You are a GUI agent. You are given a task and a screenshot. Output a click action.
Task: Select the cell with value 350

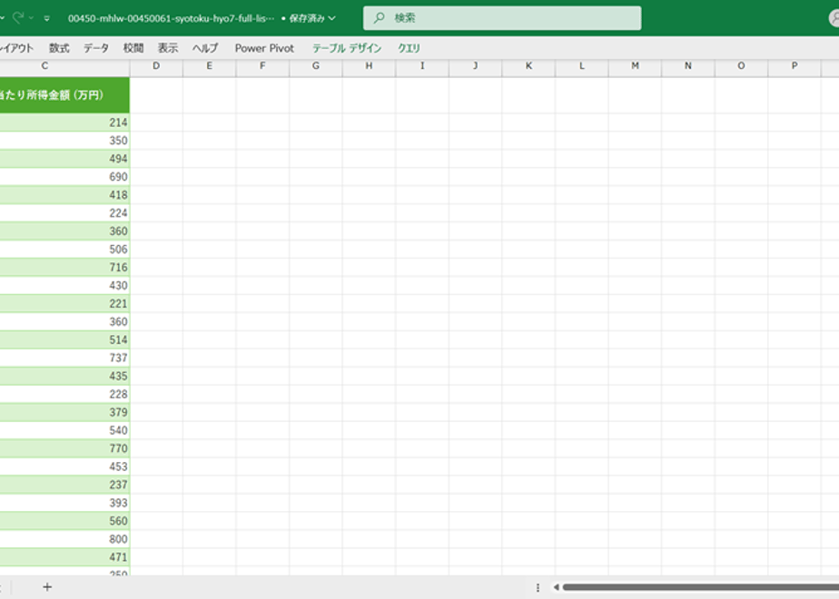tap(64, 141)
